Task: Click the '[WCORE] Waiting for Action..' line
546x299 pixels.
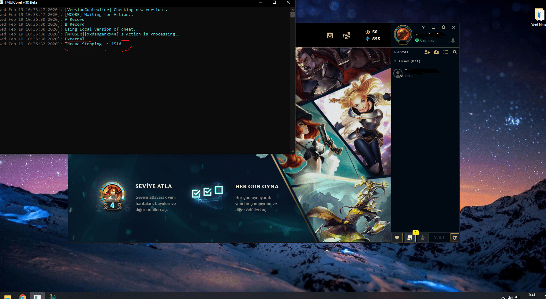Action: [x=99, y=15]
